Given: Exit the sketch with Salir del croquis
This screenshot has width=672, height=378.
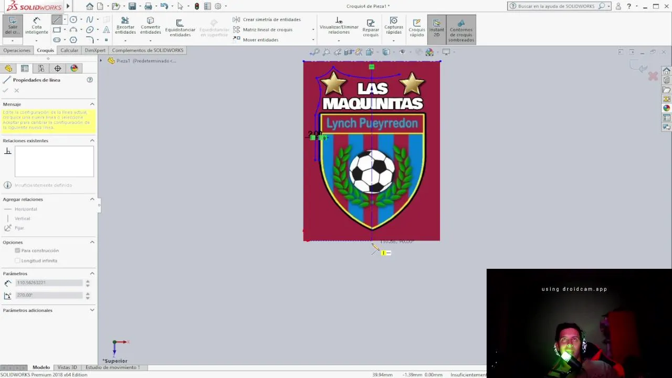Looking at the screenshot, I should (x=12, y=26).
